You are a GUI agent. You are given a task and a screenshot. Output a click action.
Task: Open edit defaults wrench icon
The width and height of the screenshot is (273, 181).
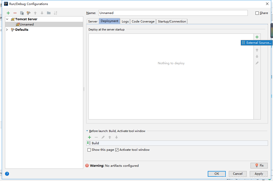tap(28, 13)
